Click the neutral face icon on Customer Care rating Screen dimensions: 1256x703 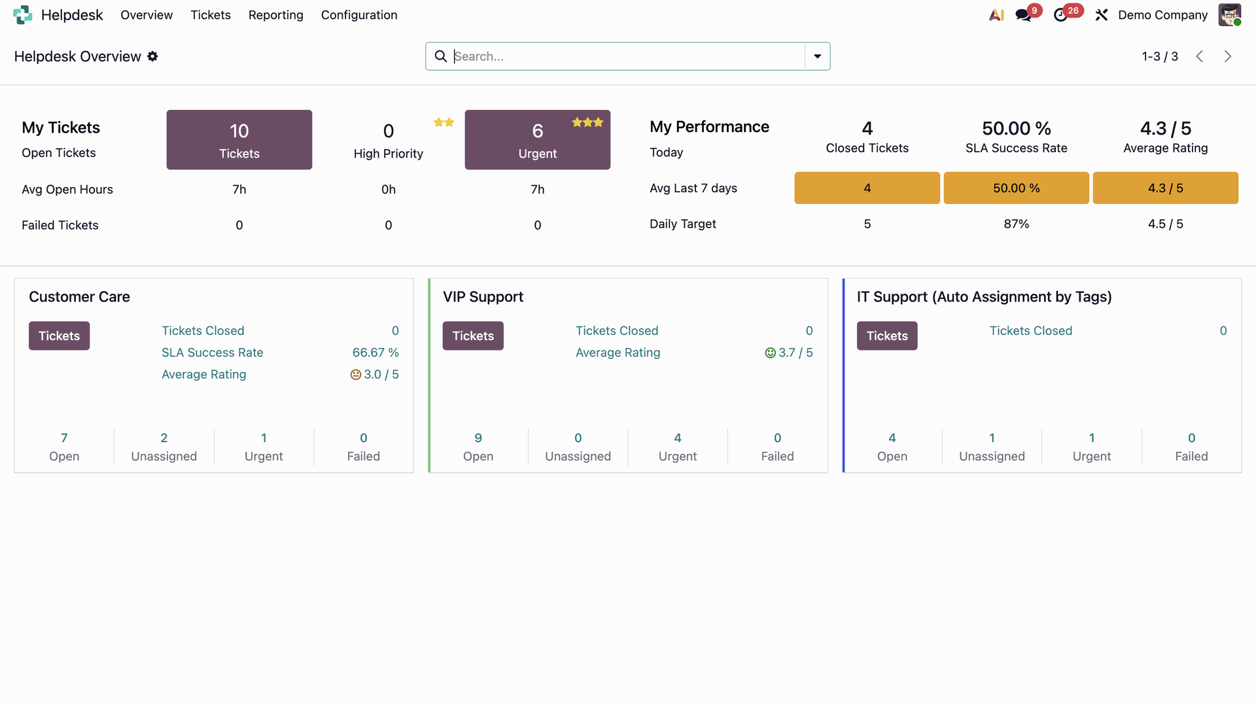[x=356, y=375]
